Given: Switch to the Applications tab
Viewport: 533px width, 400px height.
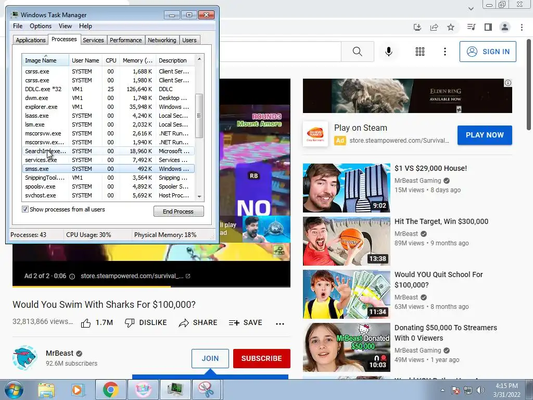Looking at the screenshot, I should point(31,40).
